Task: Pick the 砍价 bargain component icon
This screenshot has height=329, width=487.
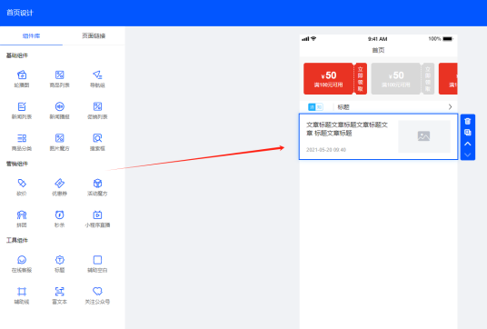Action: pos(22,184)
